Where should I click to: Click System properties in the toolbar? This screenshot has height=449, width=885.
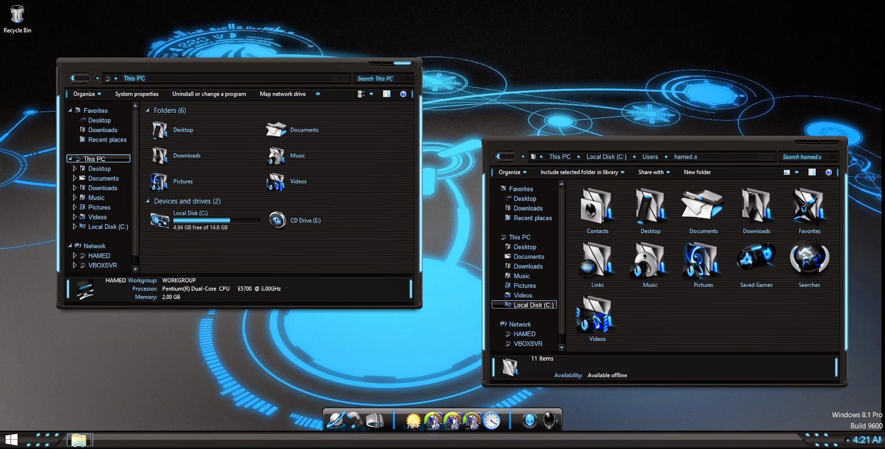click(x=137, y=94)
